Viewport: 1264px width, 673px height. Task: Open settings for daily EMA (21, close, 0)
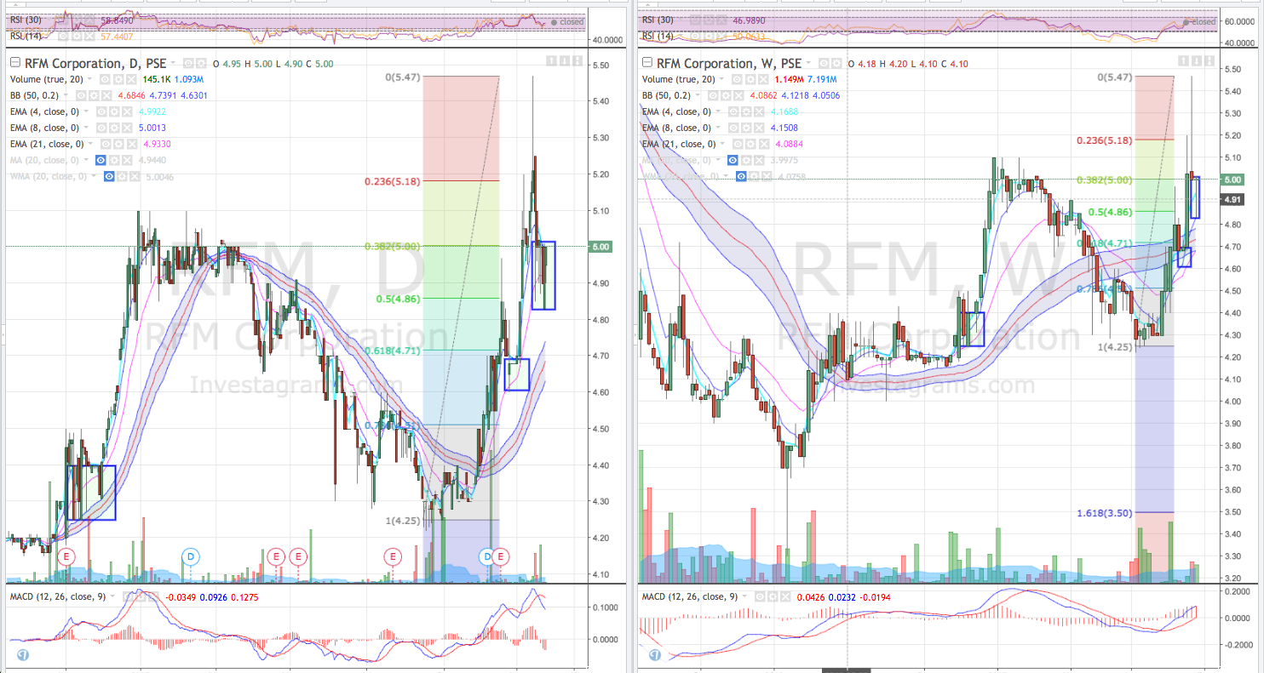click(118, 144)
